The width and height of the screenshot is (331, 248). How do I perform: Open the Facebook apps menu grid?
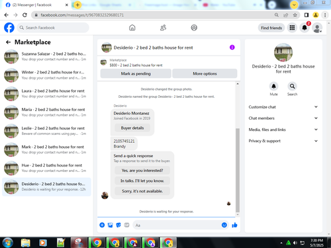point(292,28)
